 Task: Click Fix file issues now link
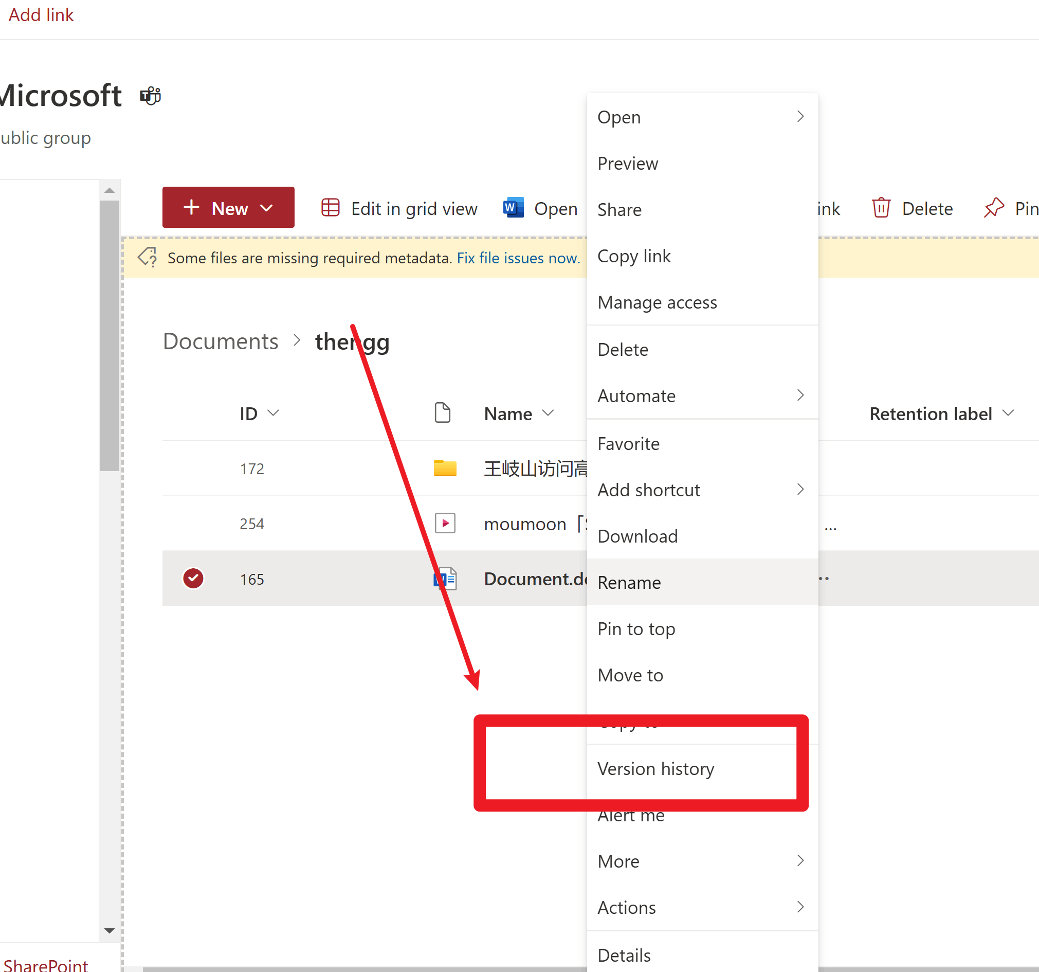[x=518, y=258]
